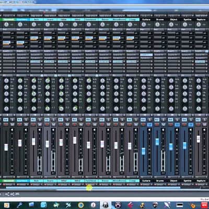Enable input monitoring on Object channel
The width and height of the screenshot is (209, 209).
(x=171, y=120)
